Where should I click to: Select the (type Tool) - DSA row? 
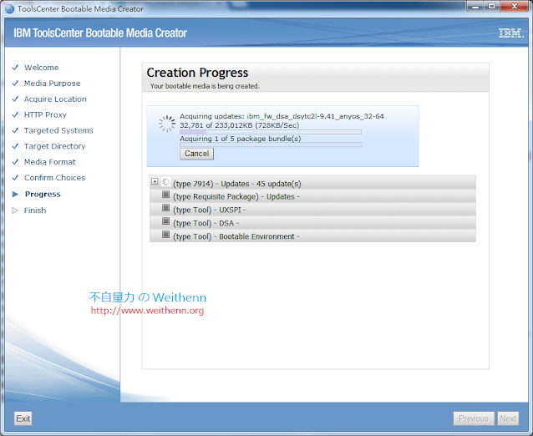point(312,222)
